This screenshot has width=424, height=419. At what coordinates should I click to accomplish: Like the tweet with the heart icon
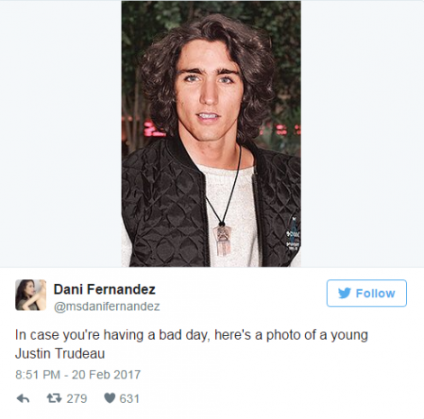[110, 398]
